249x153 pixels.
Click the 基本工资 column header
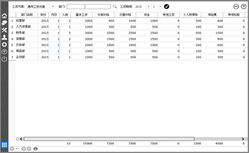point(82,15)
